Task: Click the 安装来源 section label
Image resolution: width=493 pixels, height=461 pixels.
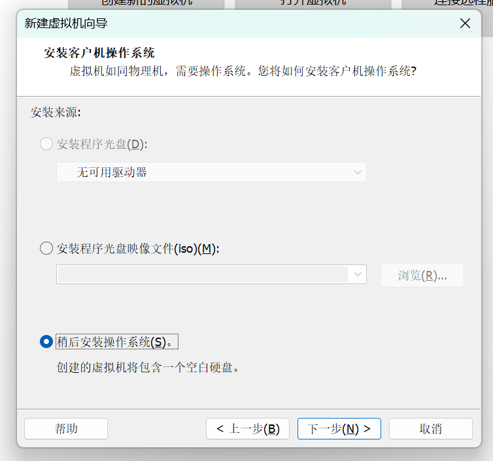Action: 56,112
